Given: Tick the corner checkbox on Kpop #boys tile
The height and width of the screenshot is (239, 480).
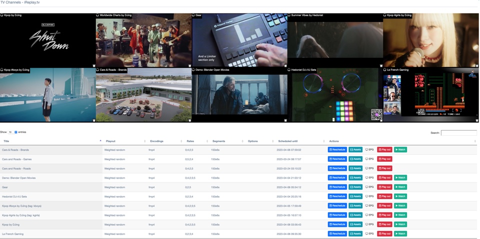Looking at the screenshot, I should [x=94, y=120].
